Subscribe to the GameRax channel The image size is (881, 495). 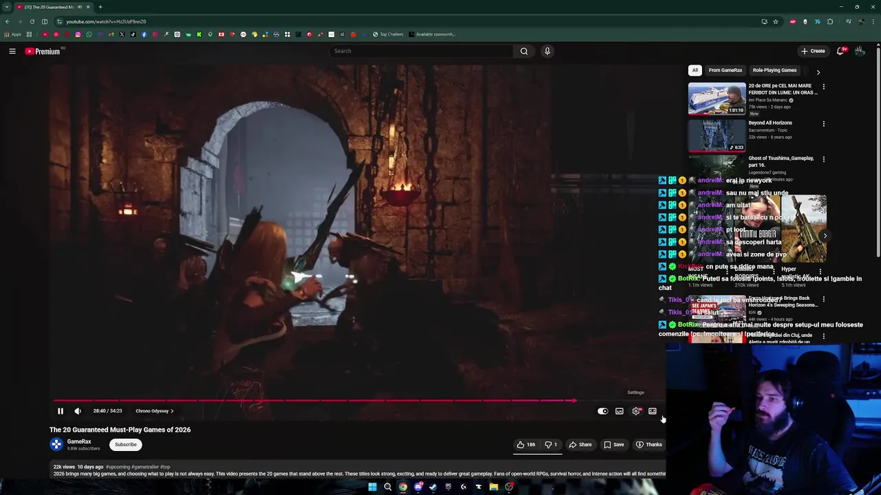pos(126,445)
